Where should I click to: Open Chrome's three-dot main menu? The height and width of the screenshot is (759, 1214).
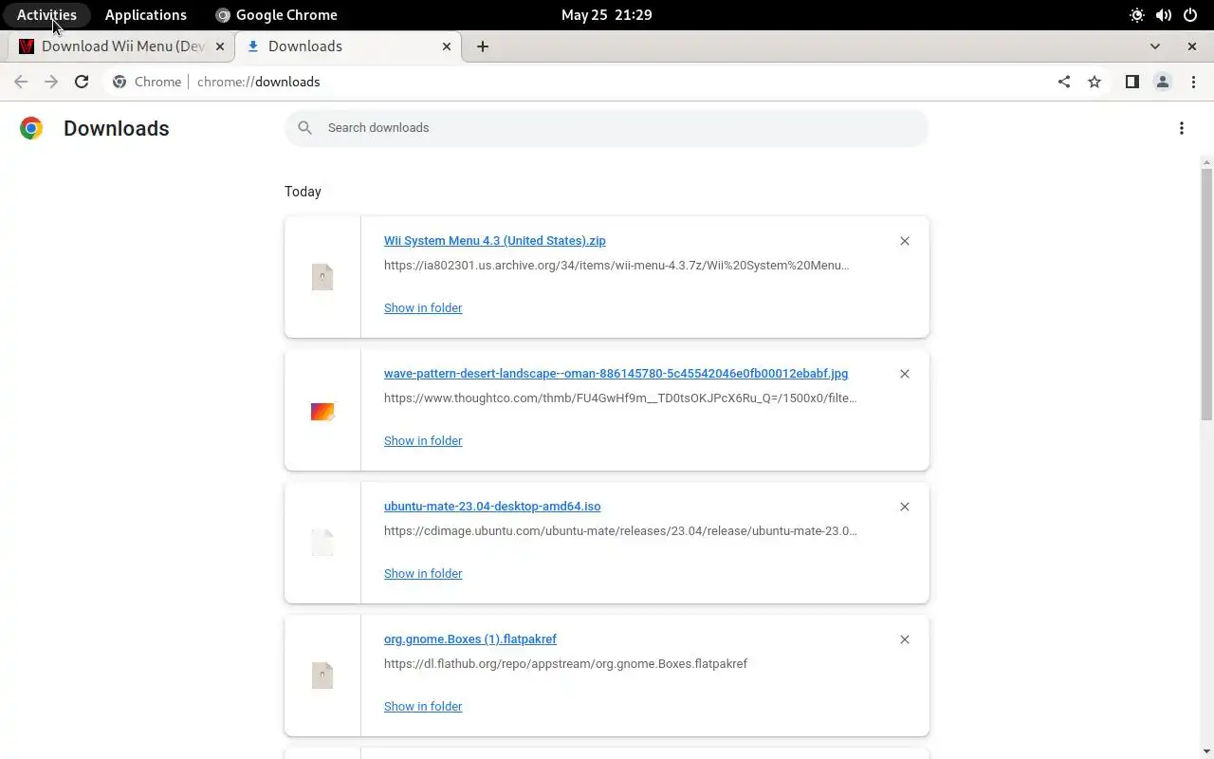[1193, 82]
